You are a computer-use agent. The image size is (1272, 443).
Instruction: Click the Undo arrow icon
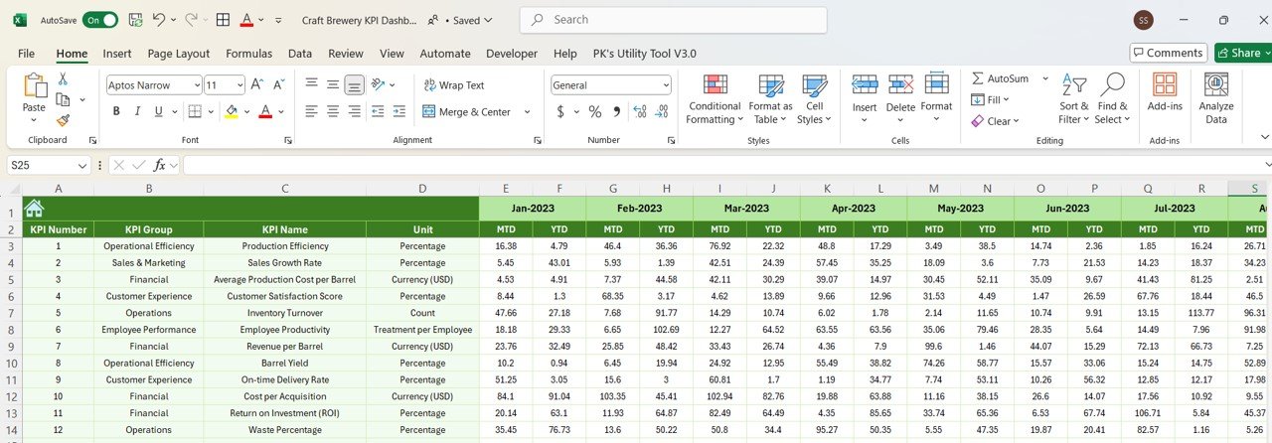[160, 20]
